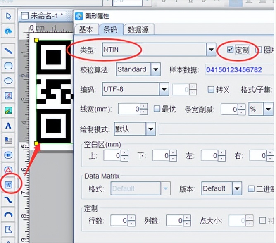Select the 2D barcode tool
276x243 pixels.
pyautogui.click(x=8, y=185)
